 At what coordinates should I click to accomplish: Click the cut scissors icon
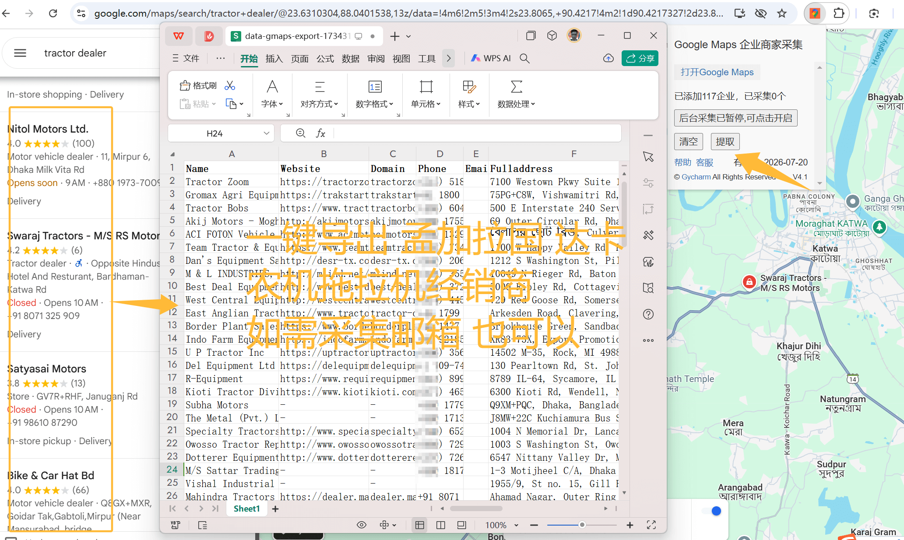pos(230,85)
